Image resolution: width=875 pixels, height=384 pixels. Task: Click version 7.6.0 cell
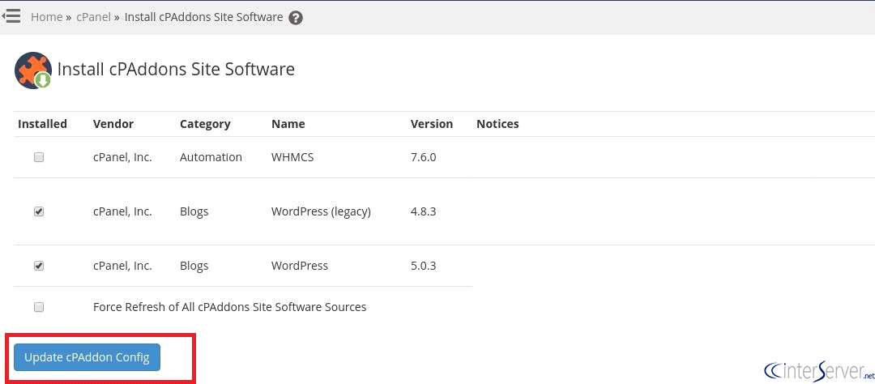tap(423, 157)
